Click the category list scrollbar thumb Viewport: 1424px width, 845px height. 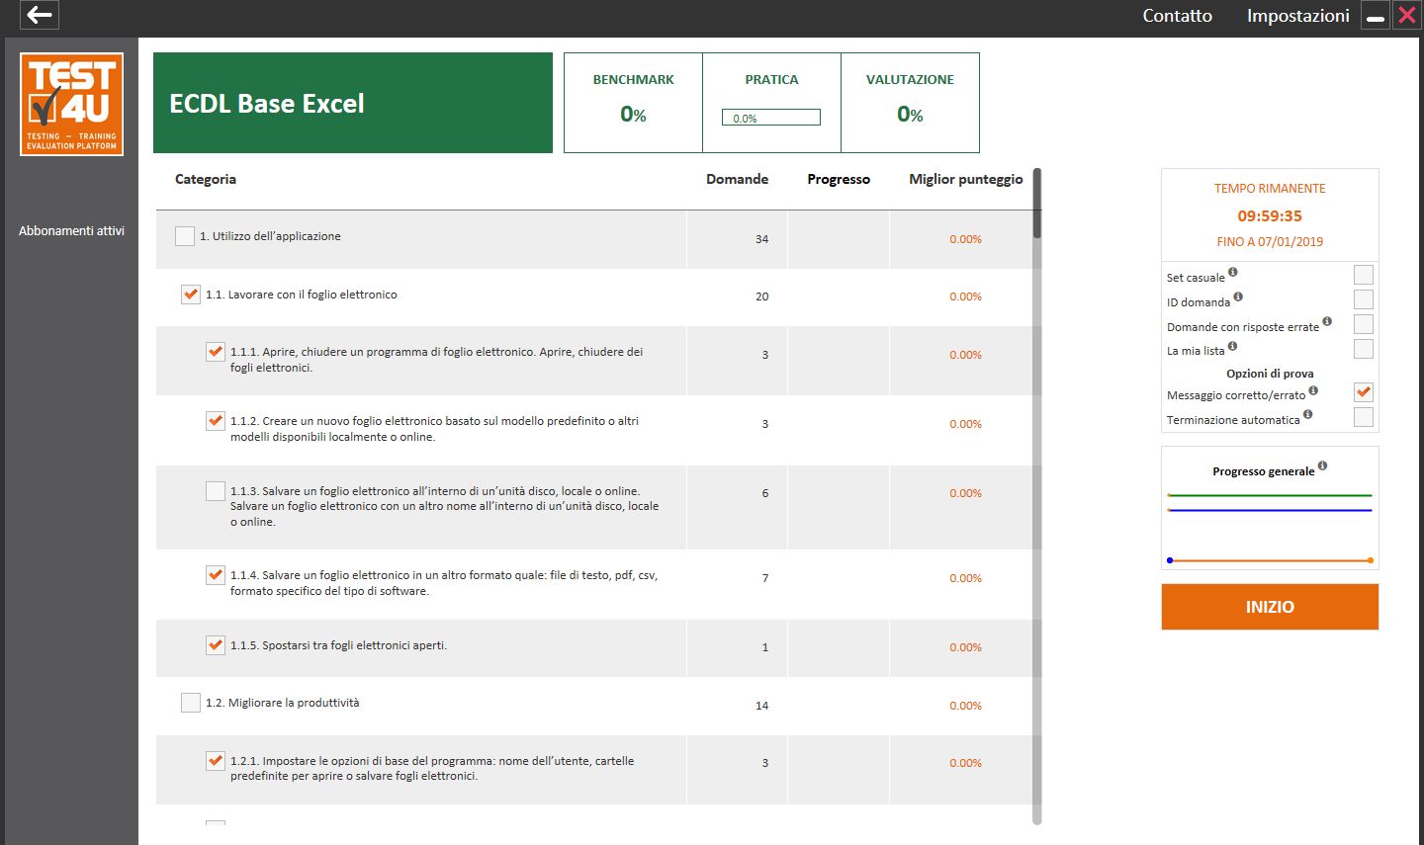pos(1037,204)
